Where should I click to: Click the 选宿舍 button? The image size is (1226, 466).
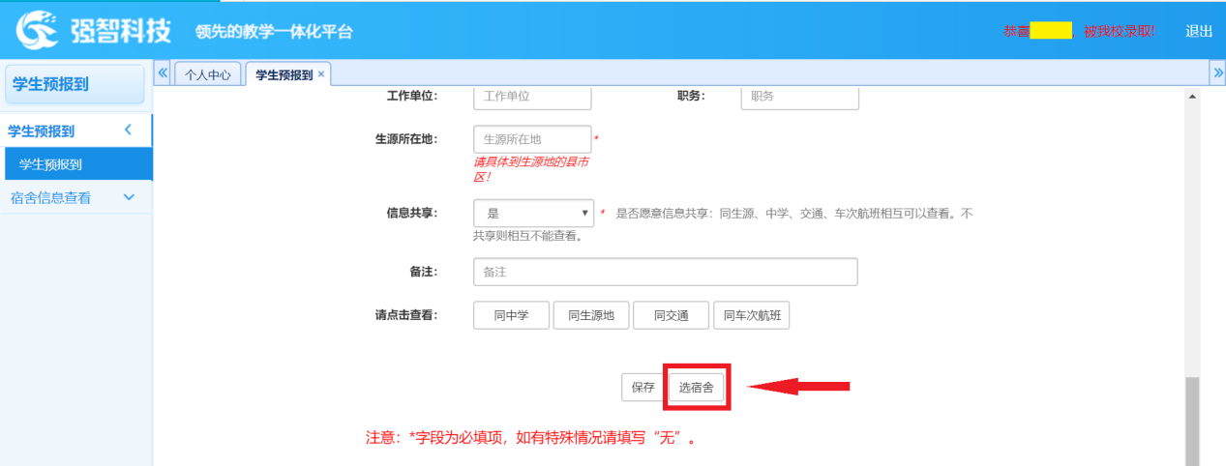click(x=696, y=387)
